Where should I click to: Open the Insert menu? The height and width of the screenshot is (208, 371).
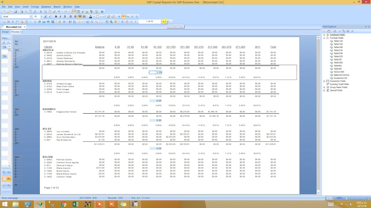pyautogui.click(x=26, y=7)
